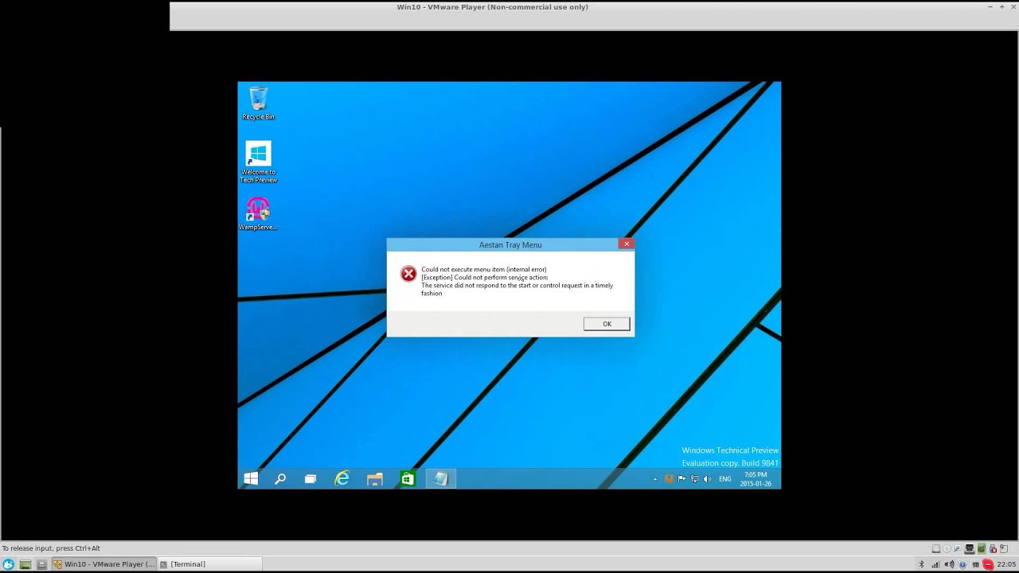Viewport: 1019px width, 573px height.
Task: Open the Windows Store taskbar icon
Action: point(408,478)
